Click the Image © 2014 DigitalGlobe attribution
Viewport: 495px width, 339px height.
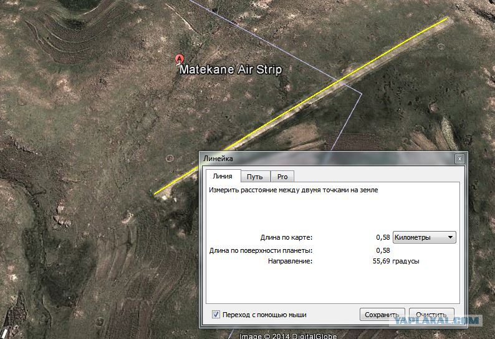pyautogui.click(x=288, y=335)
